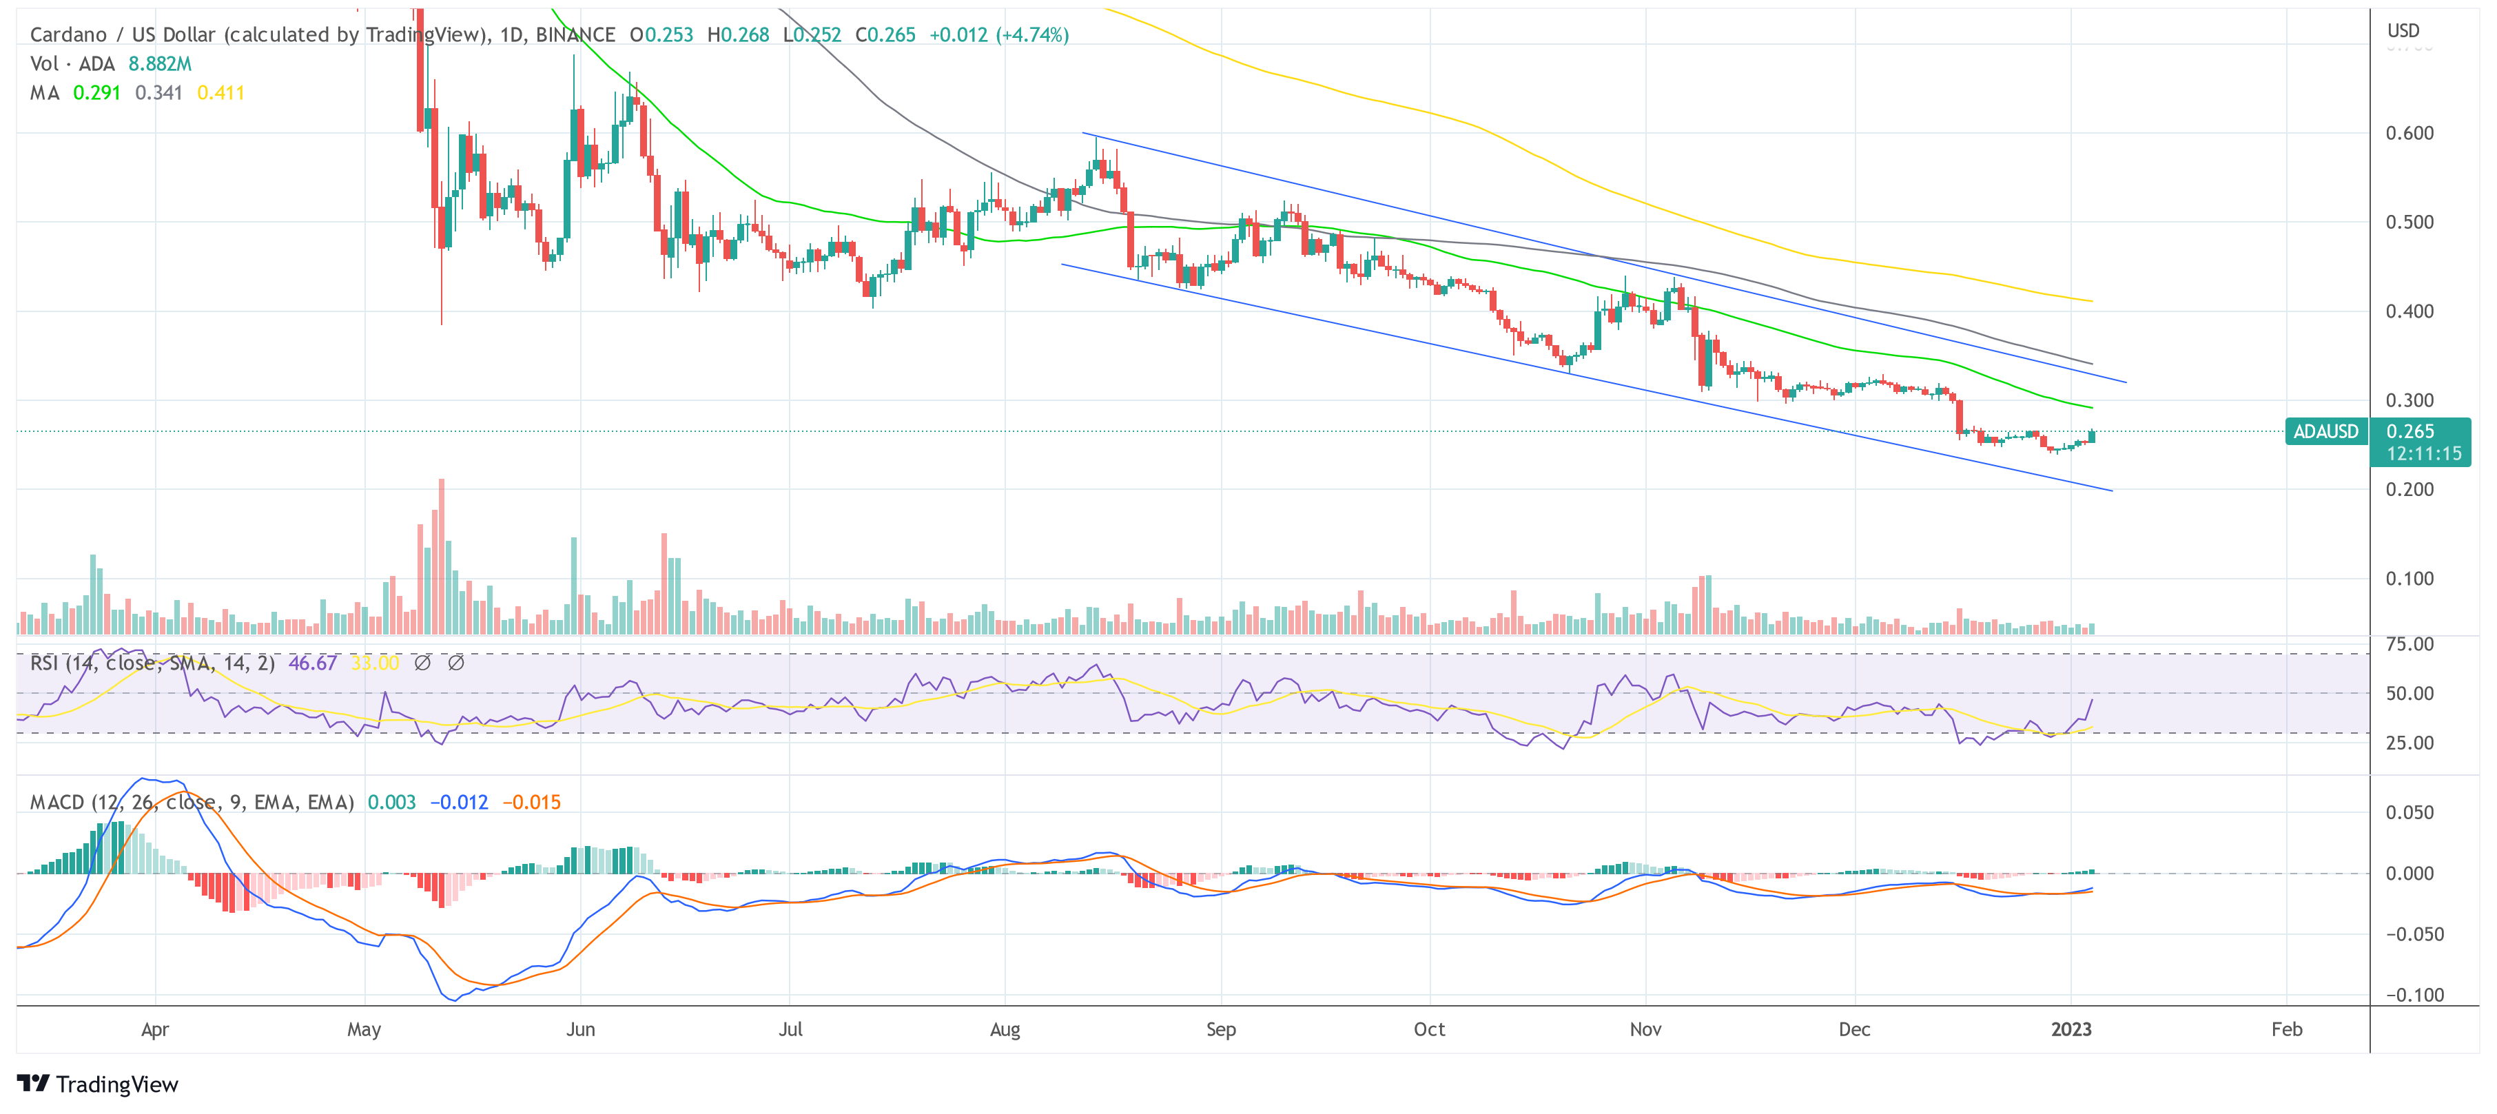Click the green MA value 0.291

[97, 93]
